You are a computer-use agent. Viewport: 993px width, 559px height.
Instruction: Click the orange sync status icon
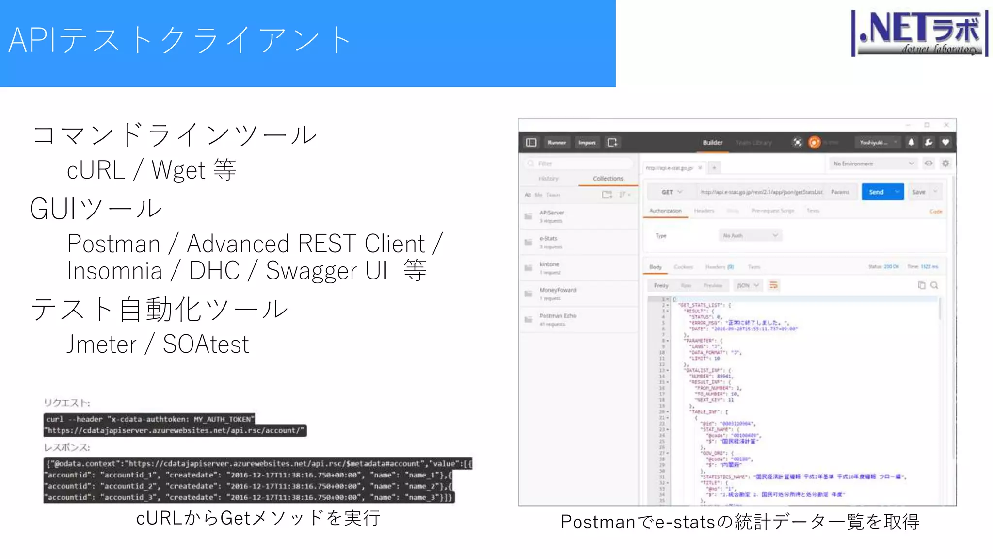tap(815, 142)
